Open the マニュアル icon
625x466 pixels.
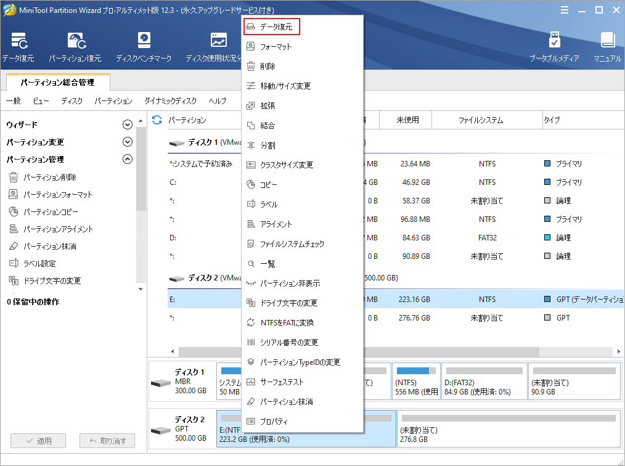click(608, 47)
